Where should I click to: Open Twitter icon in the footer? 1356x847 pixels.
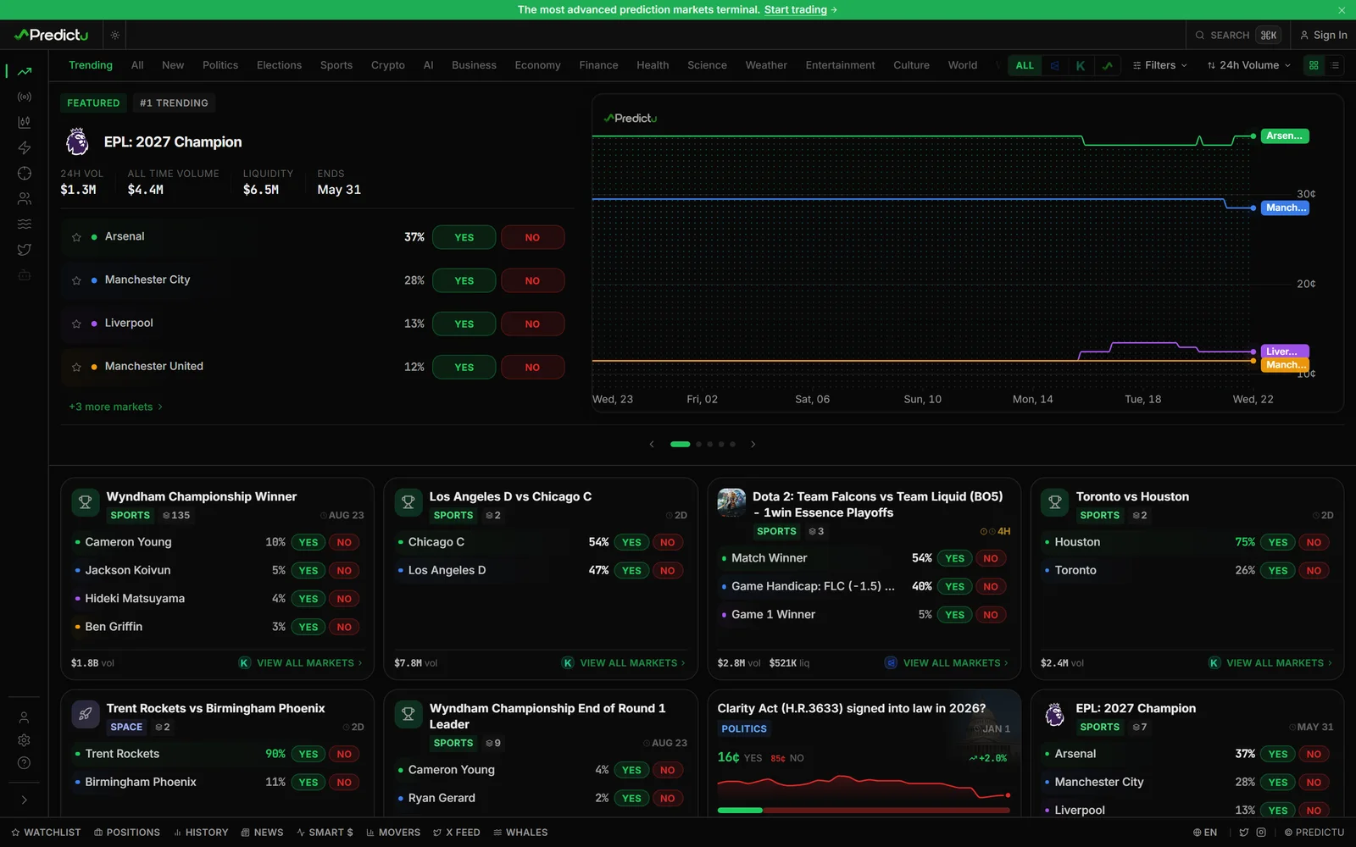1244,833
